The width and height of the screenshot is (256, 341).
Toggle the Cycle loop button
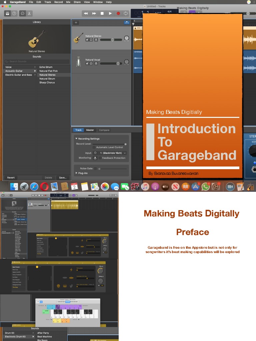click(x=126, y=13)
